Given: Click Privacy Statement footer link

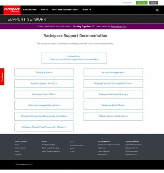Looking at the screenshot, I should [x=103, y=151].
